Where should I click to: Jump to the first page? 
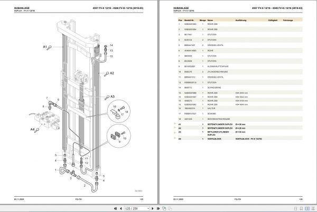(x=115, y=208)
